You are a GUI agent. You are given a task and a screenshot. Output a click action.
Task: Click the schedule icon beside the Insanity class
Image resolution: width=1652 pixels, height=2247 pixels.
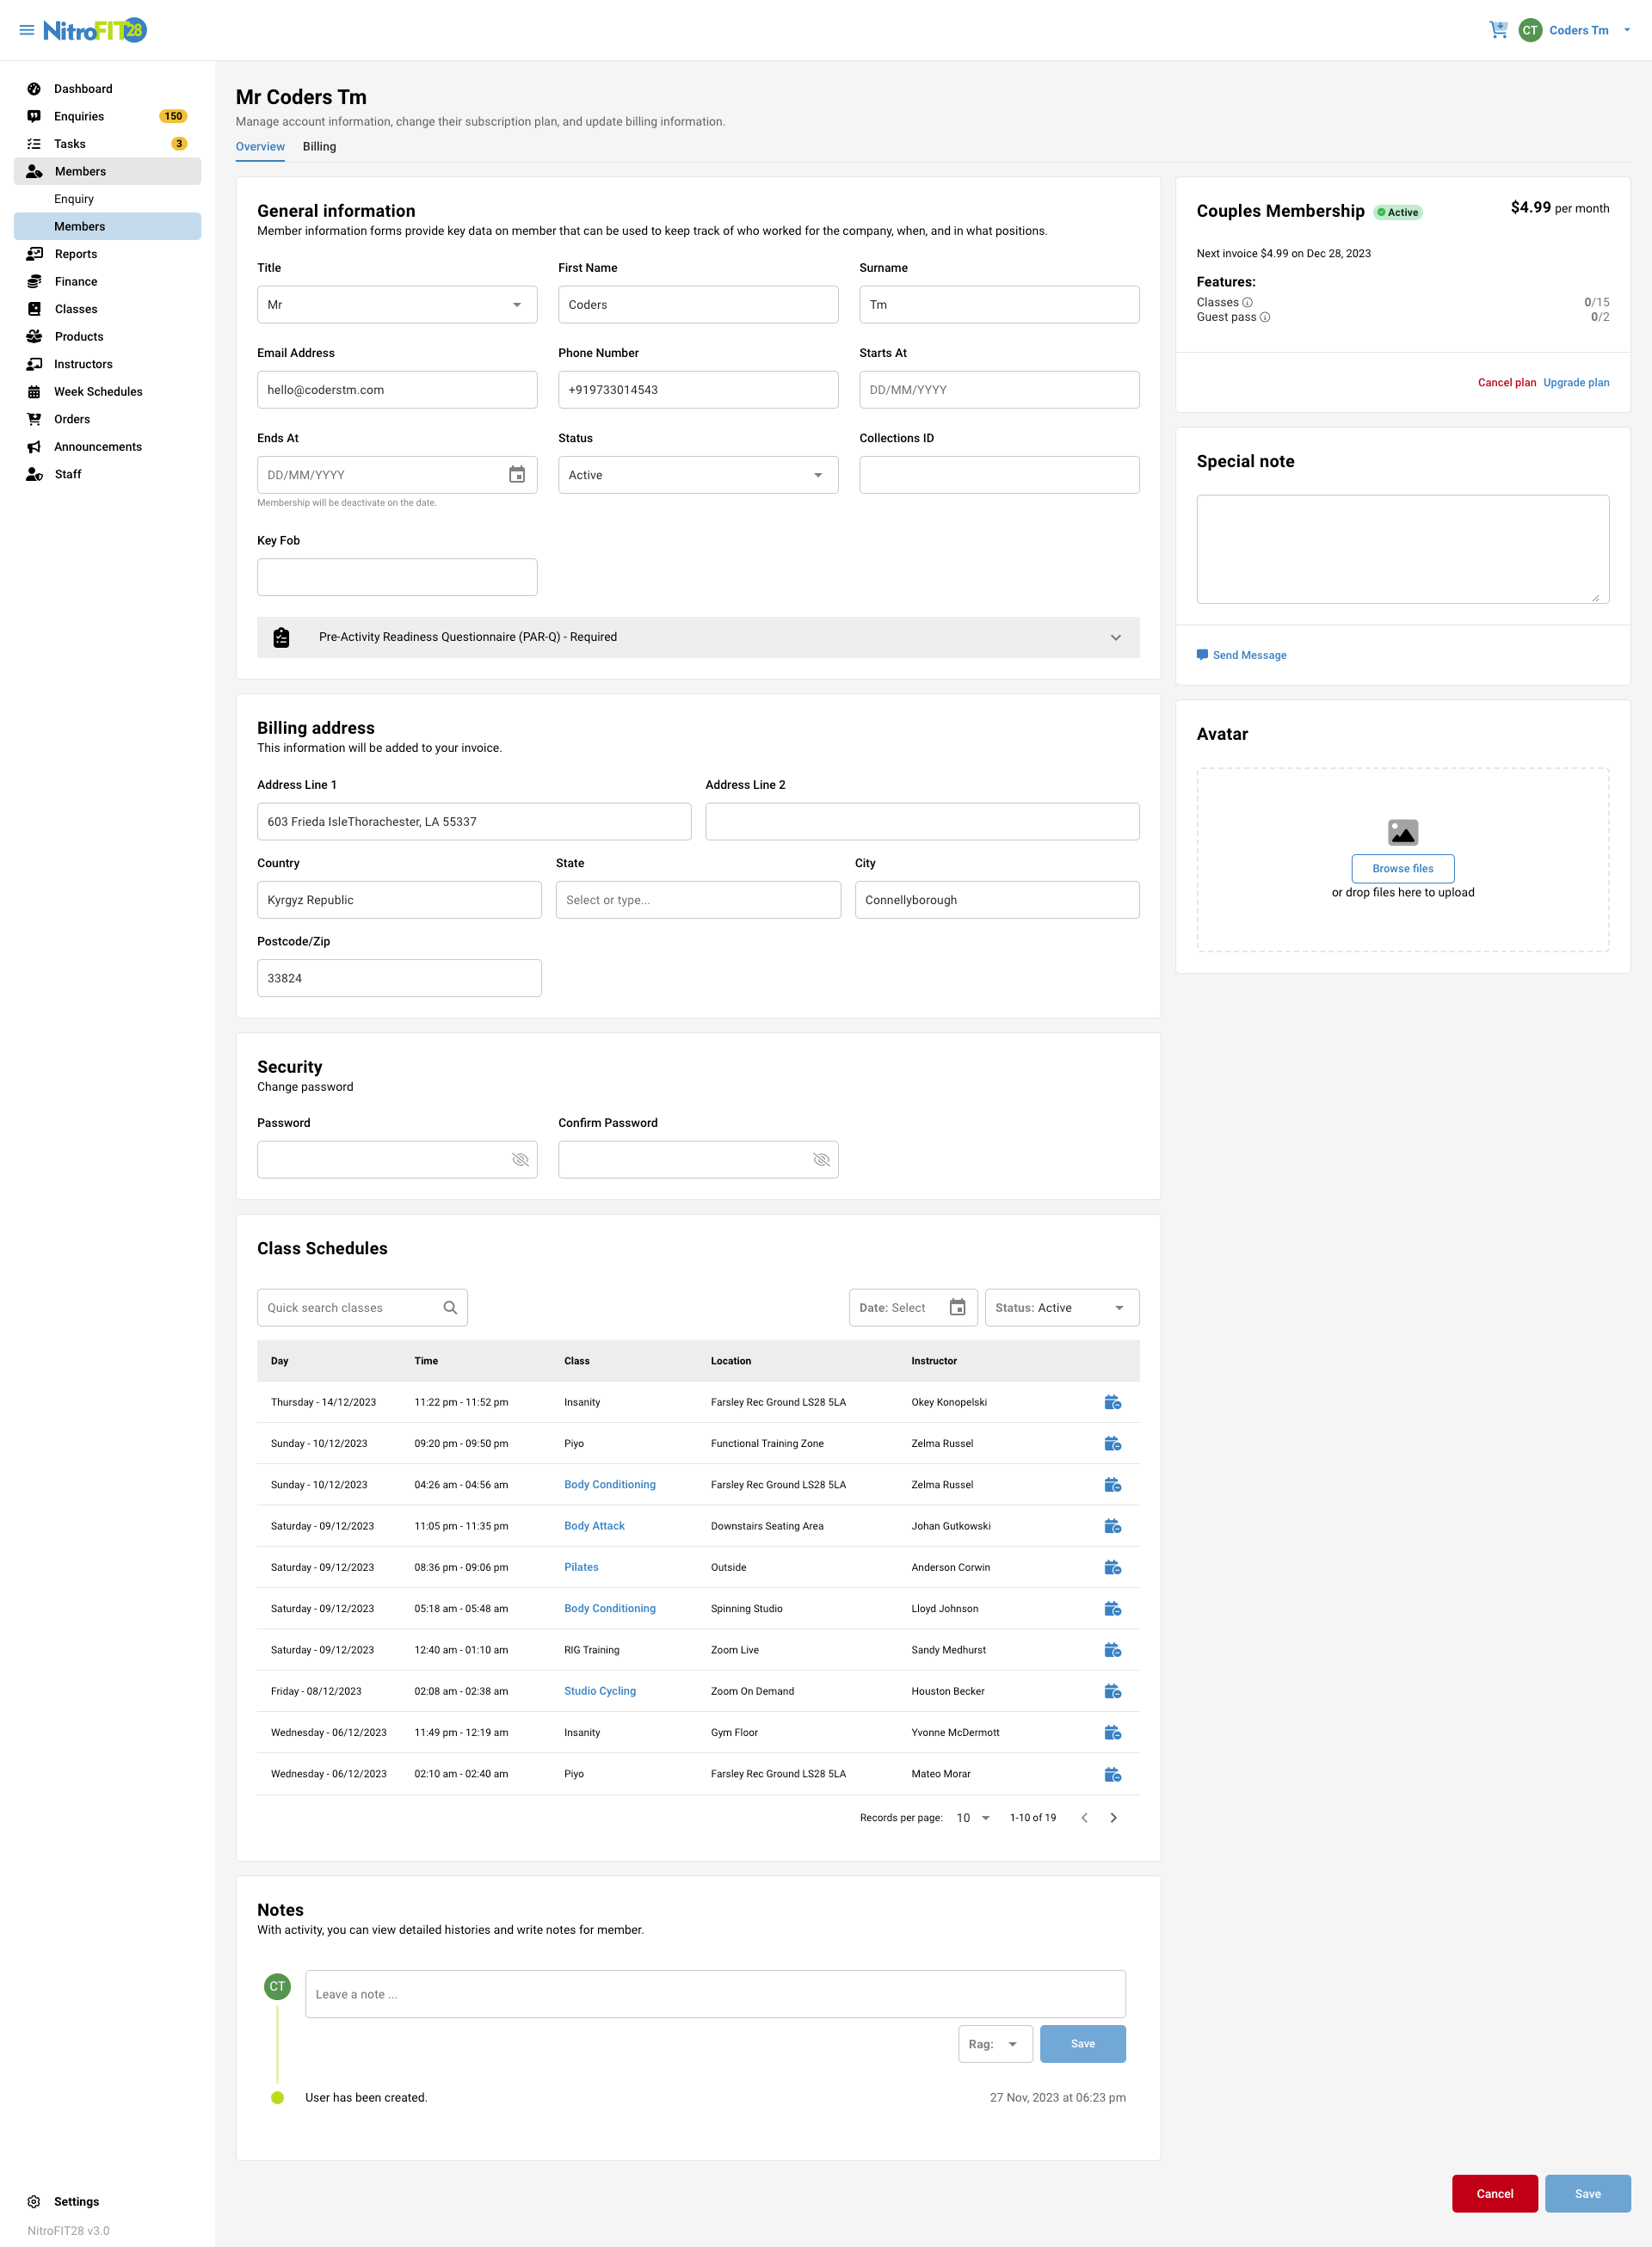tap(1113, 1401)
